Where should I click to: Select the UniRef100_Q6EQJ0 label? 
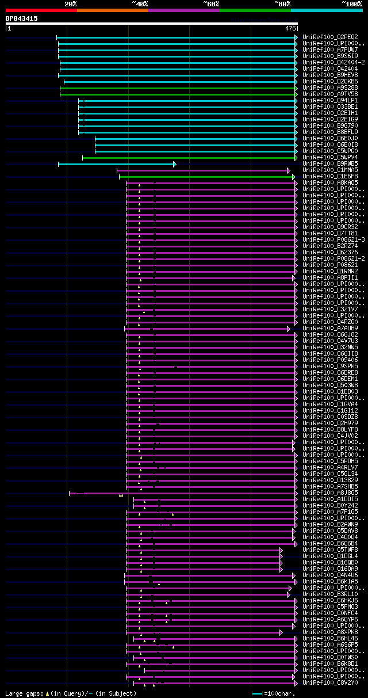[x=330, y=138]
